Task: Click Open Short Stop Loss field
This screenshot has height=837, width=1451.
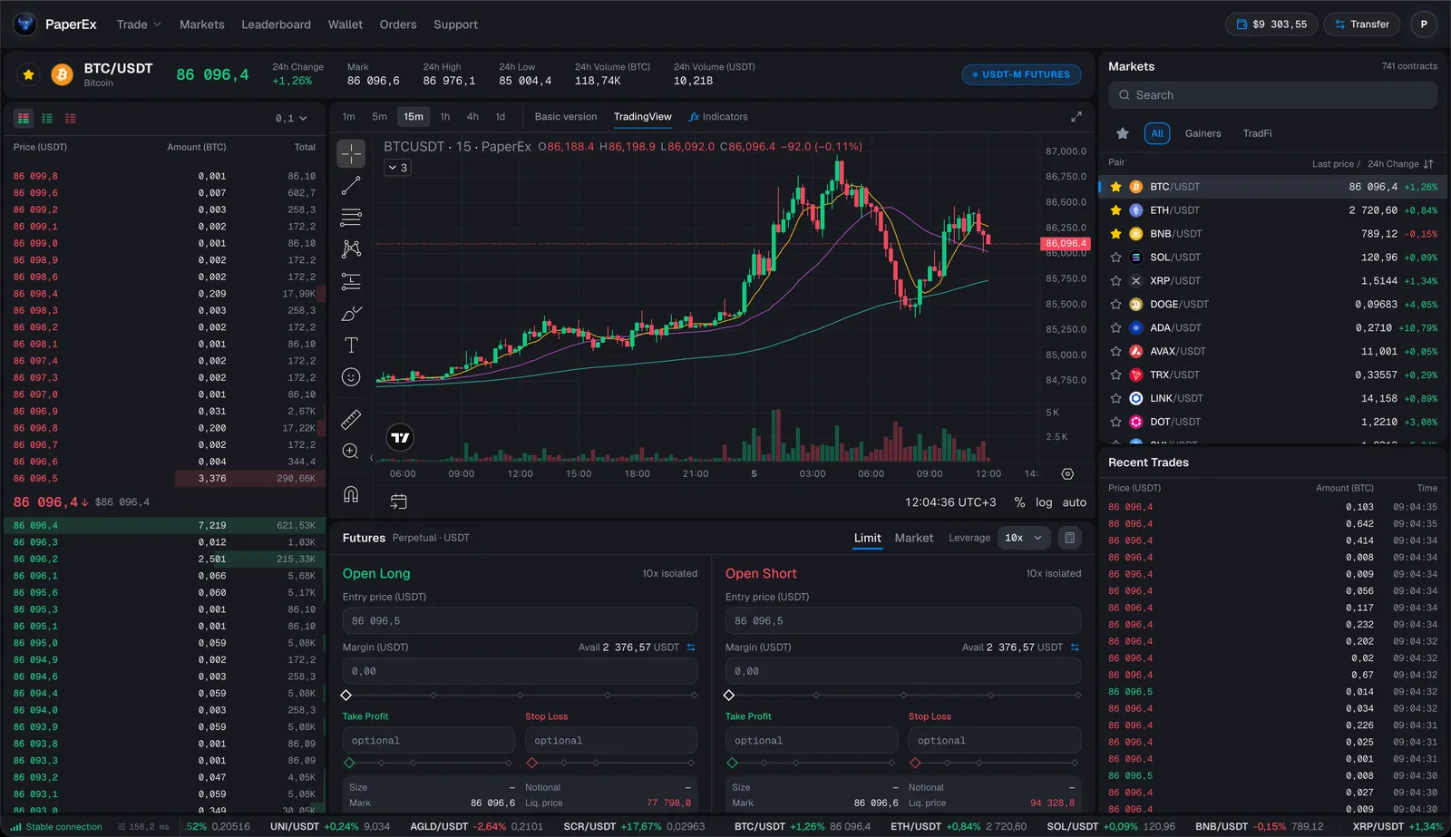Action: (995, 741)
